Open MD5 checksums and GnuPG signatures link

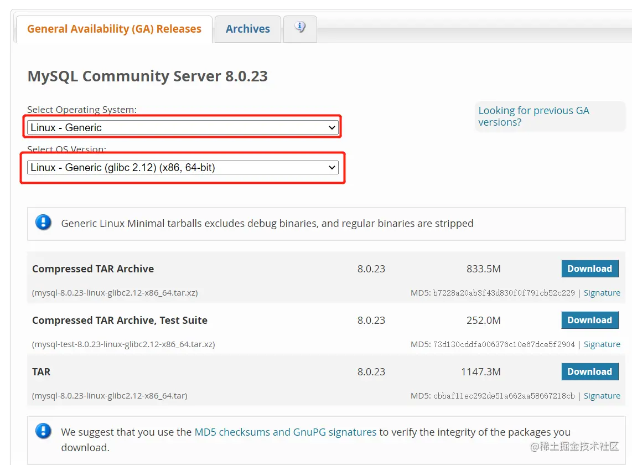[x=286, y=432]
